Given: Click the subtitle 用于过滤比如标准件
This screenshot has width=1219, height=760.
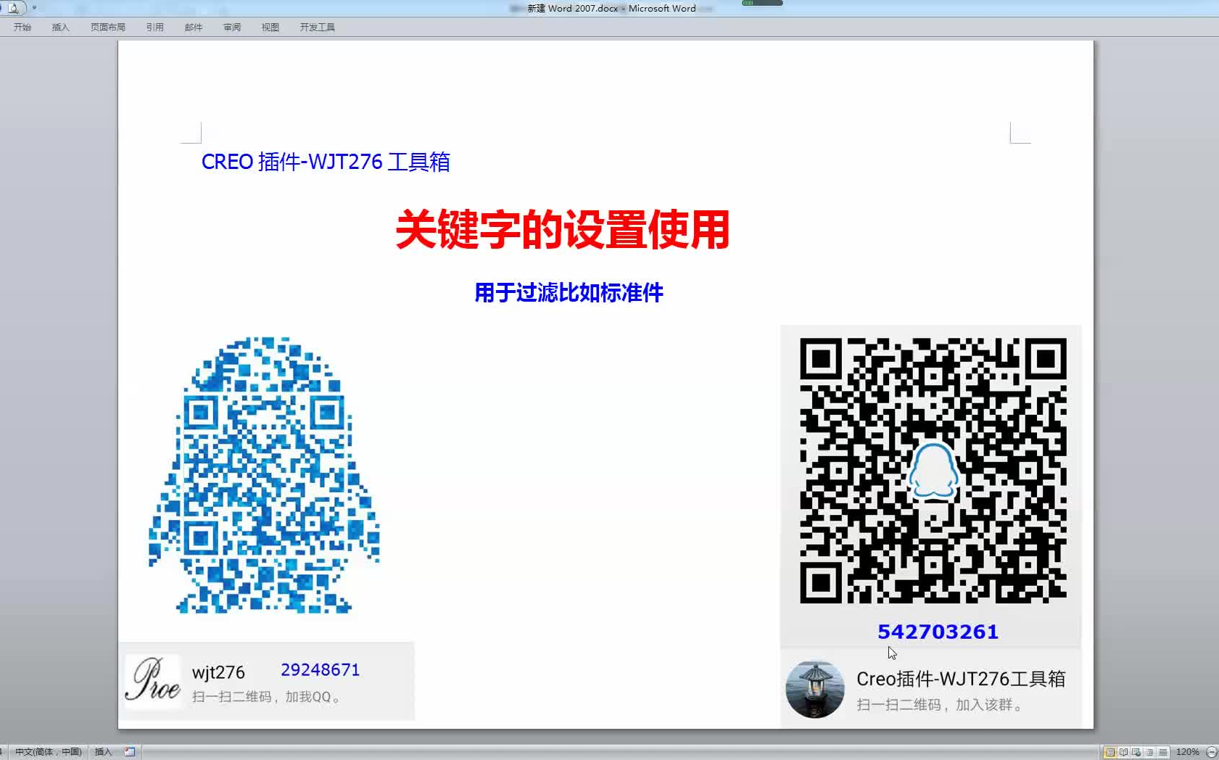Looking at the screenshot, I should point(569,293).
